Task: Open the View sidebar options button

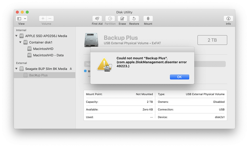Action: pyautogui.click(x=21, y=19)
